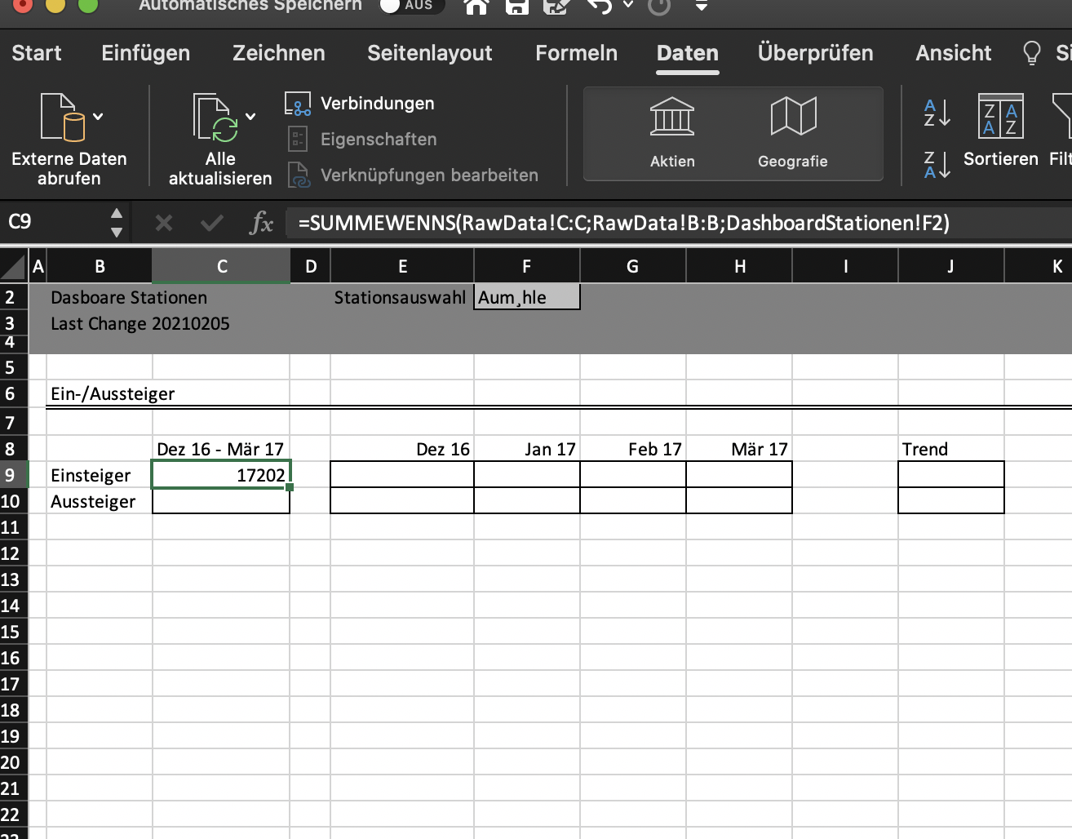Click the Home icon in title bar
The width and height of the screenshot is (1072, 839).
pos(476,7)
